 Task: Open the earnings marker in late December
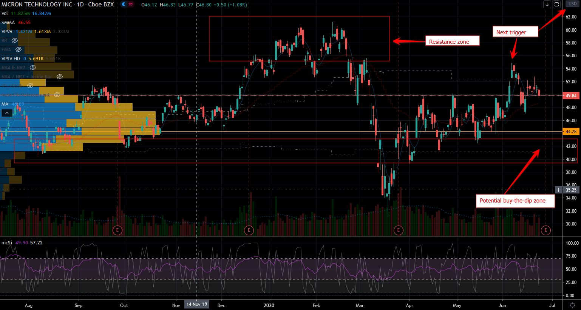tap(249, 230)
